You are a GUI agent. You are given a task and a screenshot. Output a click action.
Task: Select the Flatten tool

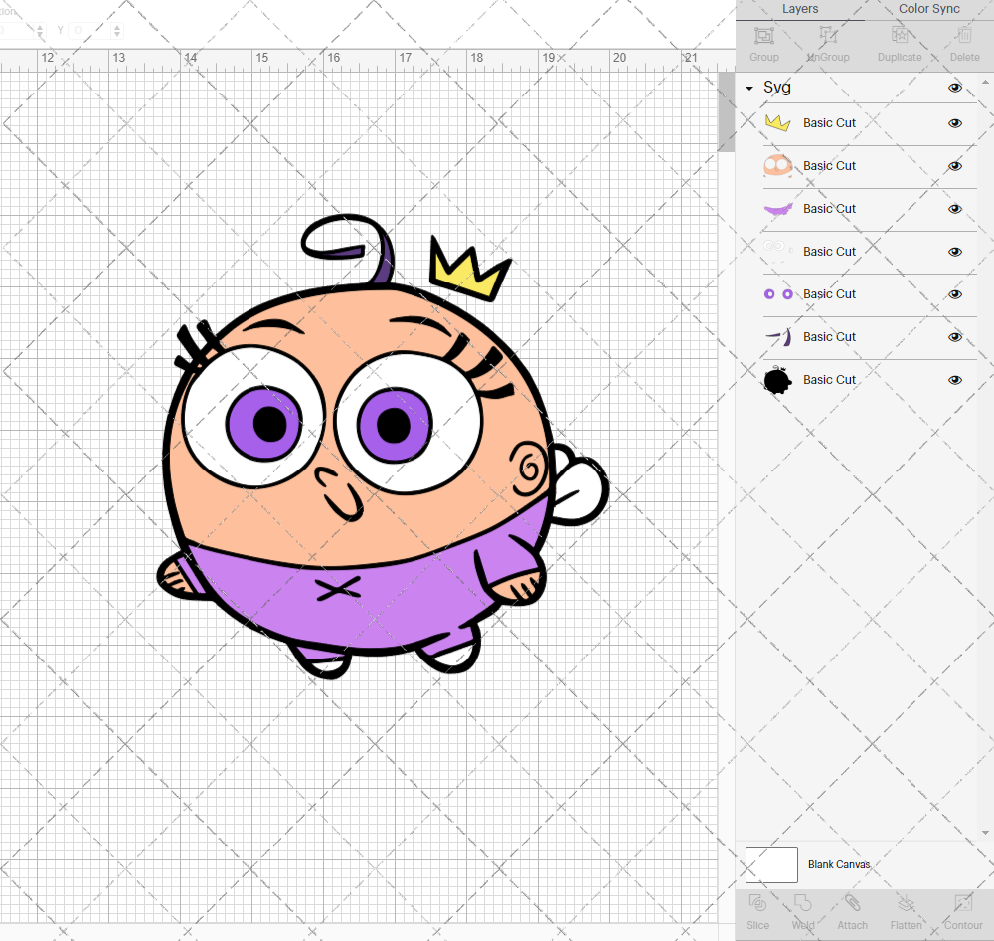coord(906,902)
